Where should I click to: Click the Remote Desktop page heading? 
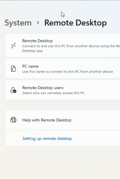point(76,23)
